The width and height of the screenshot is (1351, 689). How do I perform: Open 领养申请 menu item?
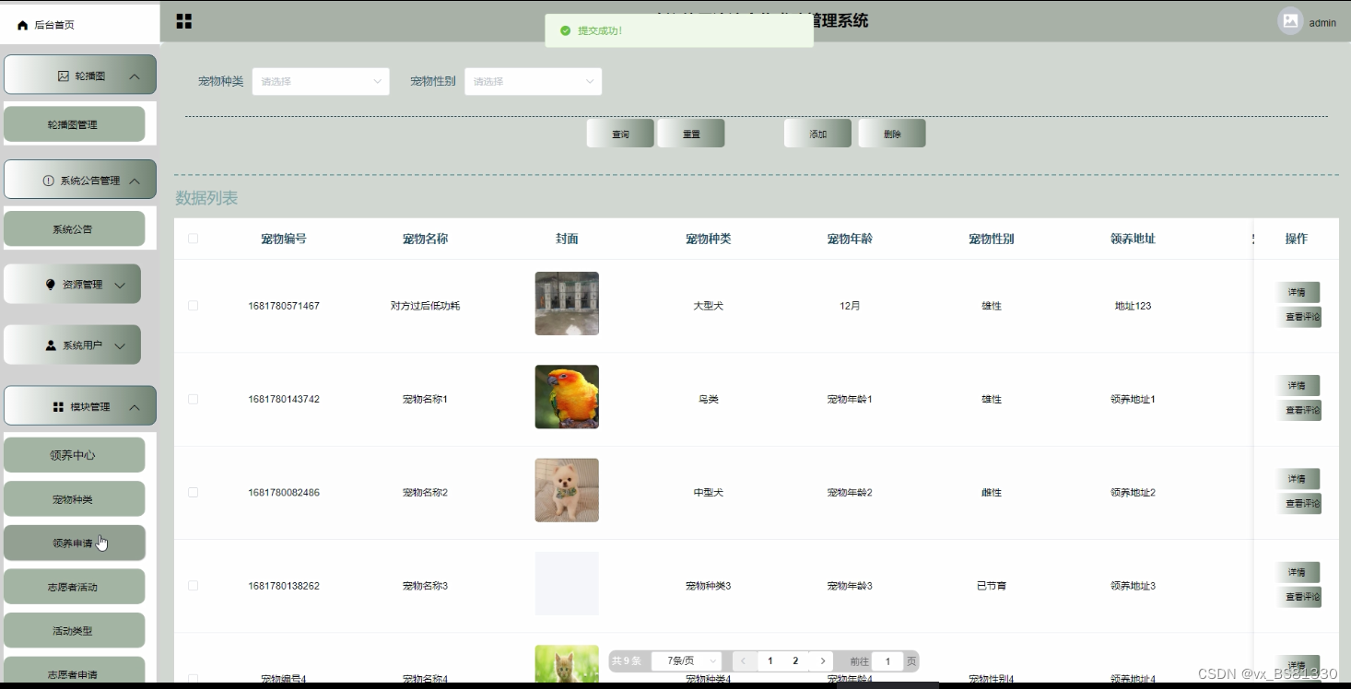74,543
